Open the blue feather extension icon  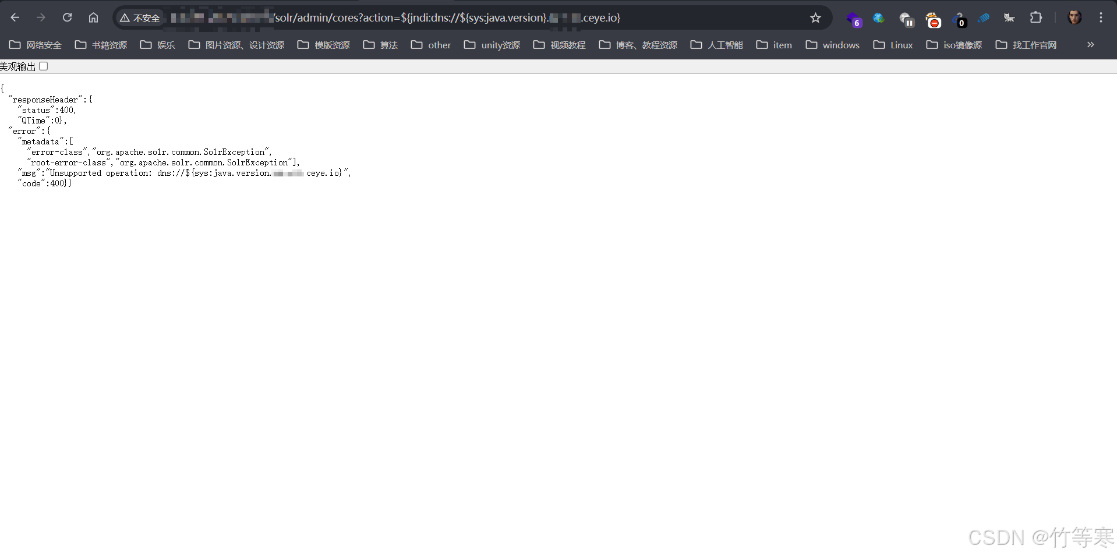(x=984, y=18)
